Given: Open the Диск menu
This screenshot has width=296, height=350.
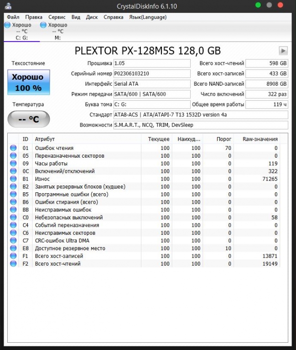Looking at the screenshot, I should coord(92,17).
